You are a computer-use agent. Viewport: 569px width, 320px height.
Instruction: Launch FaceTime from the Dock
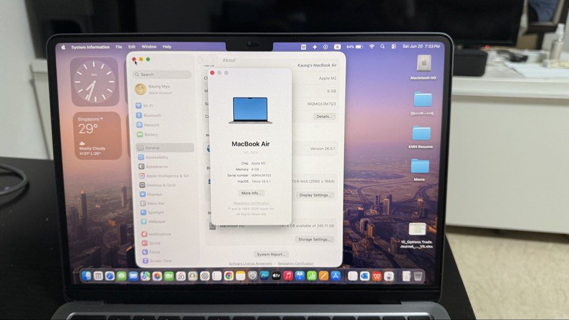pos(169,276)
